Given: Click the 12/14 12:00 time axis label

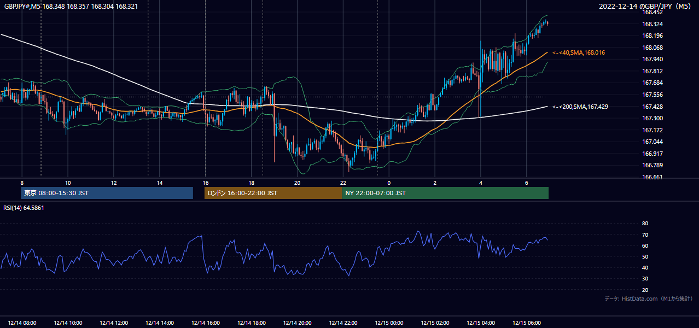Looking at the screenshot, I should coord(114,323).
